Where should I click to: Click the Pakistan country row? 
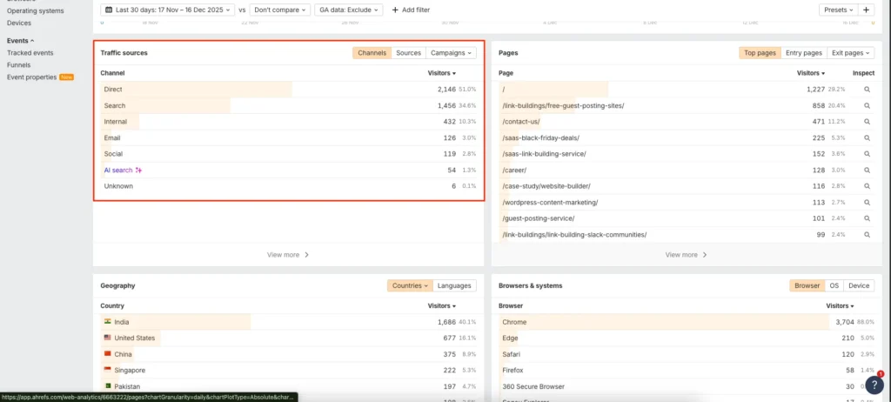pos(289,386)
